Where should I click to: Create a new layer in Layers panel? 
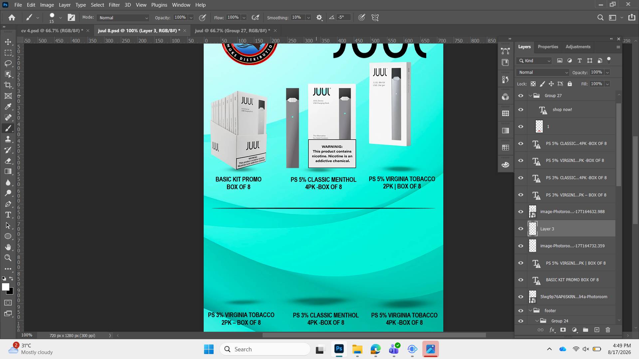(597, 330)
